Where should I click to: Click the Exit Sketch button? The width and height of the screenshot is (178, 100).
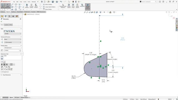point(3,6)
